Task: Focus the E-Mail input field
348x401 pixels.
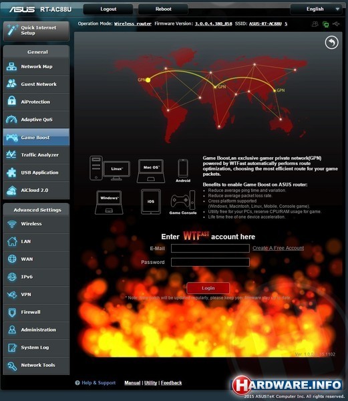Action: (210, 248)
